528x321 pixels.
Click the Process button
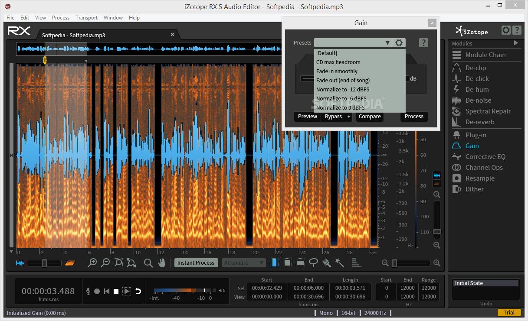pyautogui.click(x=414, y=117)
